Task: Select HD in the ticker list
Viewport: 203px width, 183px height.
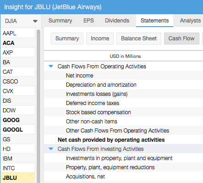Action: pyautogui.click(x=18, y=149)
